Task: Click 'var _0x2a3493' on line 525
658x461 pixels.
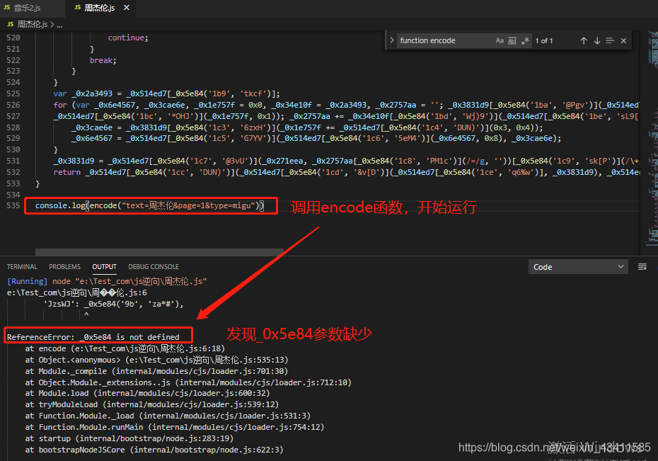Action: click(83, 93)
